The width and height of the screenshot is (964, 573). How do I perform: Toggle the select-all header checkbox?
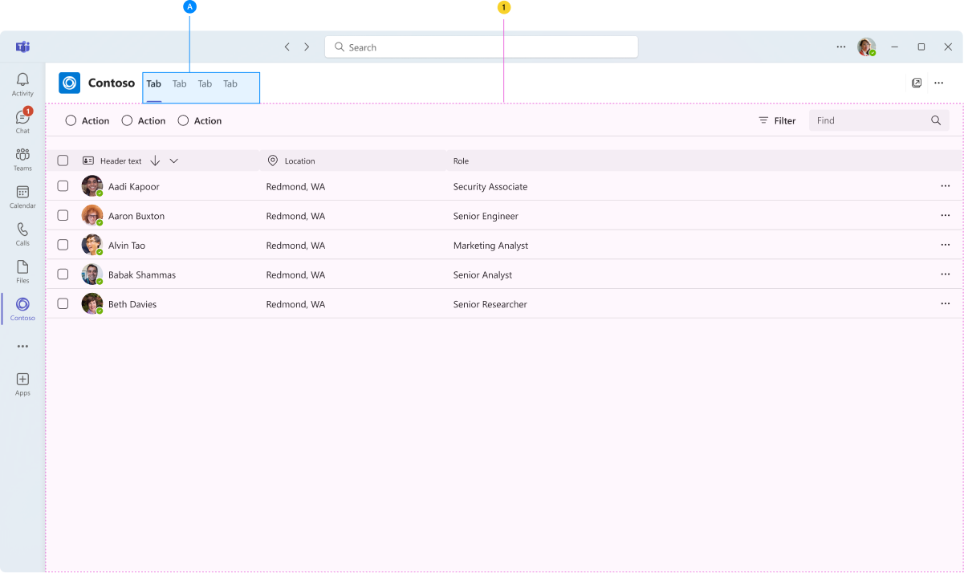pyautogui.click(x=63, y=161)
